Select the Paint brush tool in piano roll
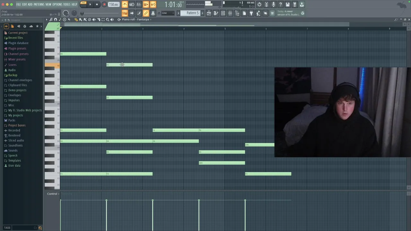Image resolution: width=411 pixels, height=231 pixels. click(81, 20)
